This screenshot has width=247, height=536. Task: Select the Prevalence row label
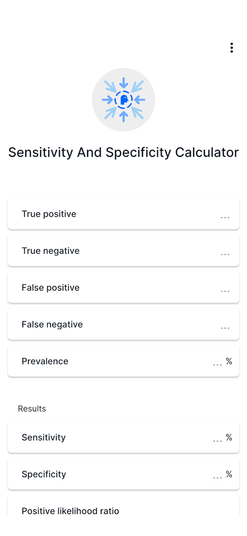coord(45,361)
